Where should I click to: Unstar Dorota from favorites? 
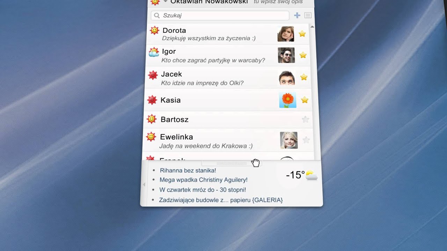tap(302, 34)
